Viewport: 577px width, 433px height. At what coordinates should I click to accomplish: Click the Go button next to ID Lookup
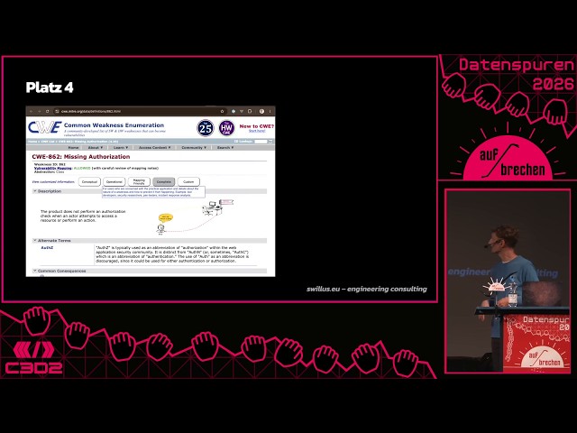[x=270, y=142]
